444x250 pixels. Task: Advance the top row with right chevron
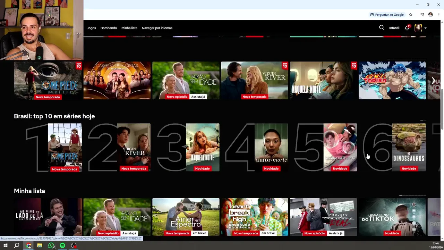click(434, 81)
